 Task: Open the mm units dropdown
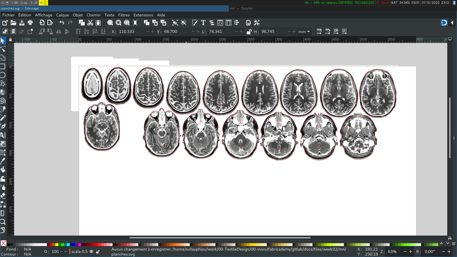tap(304, 31)
